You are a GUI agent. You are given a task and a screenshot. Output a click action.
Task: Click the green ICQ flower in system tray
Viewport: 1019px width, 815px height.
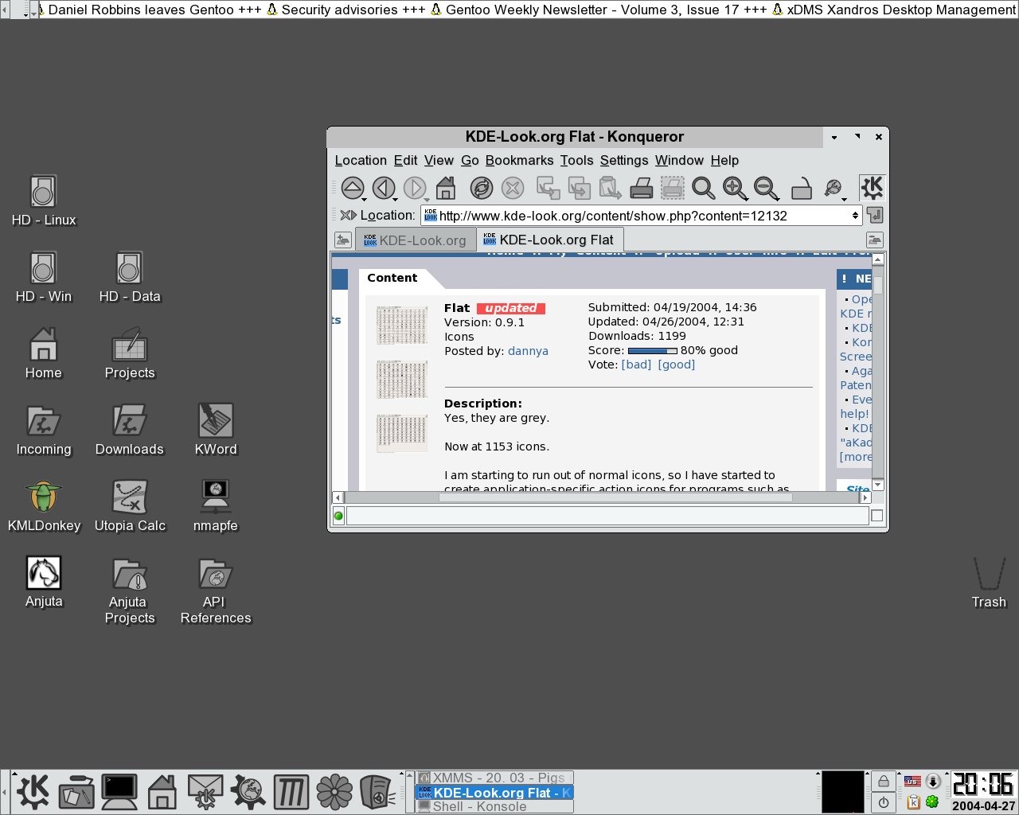point(932,801)
